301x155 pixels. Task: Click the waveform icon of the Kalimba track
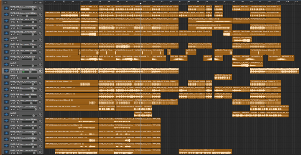(x=7, y=71)
